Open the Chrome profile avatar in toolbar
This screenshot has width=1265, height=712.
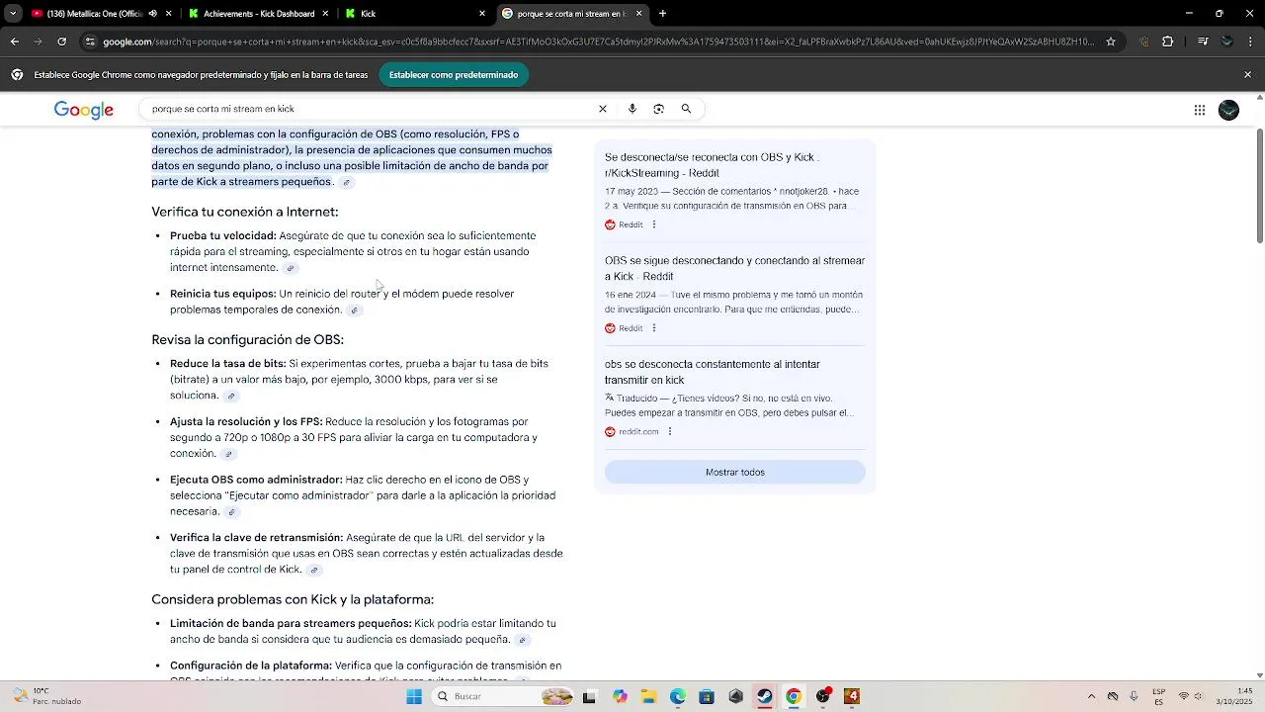1226,42
